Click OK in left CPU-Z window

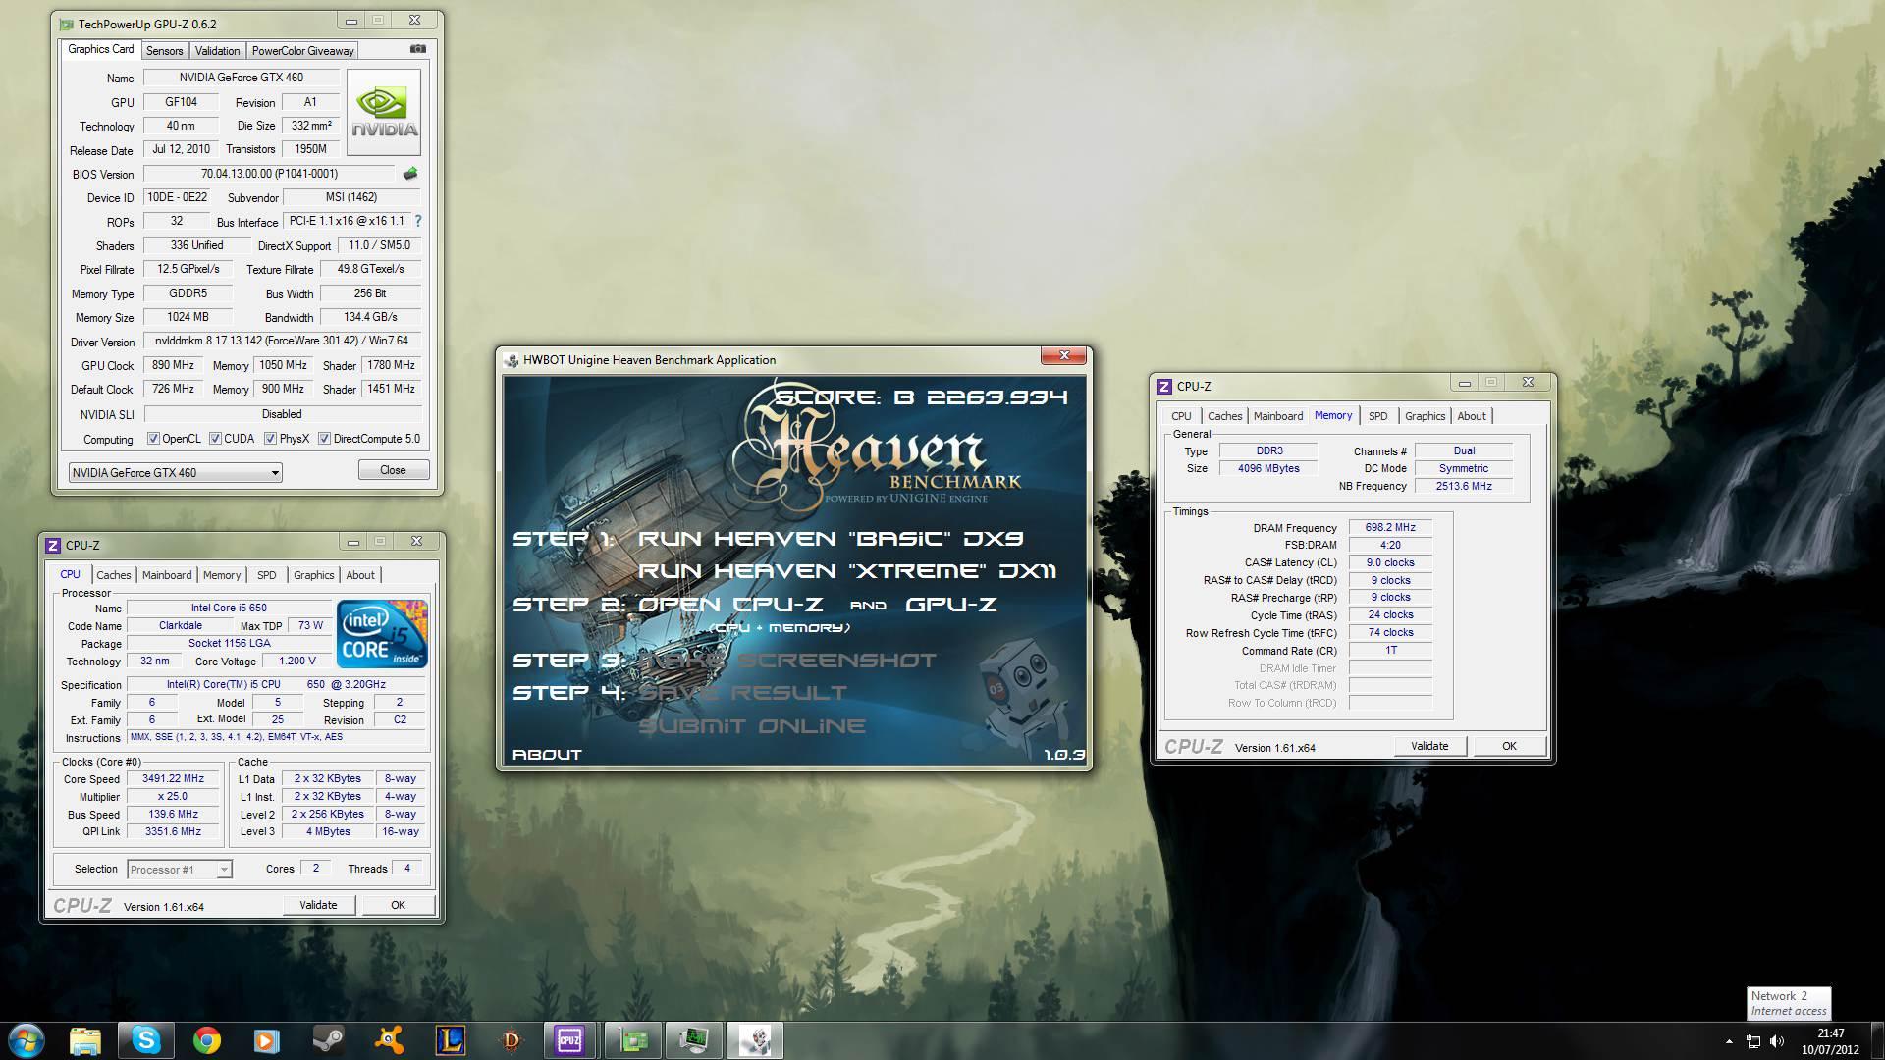(x=398, y=905)
